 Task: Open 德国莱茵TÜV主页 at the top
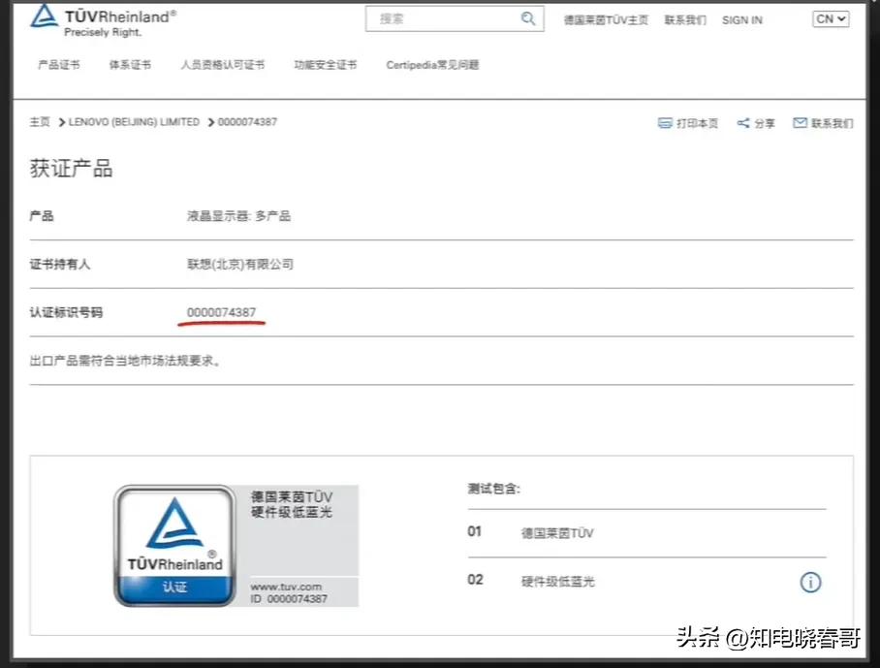coord(605,20)
